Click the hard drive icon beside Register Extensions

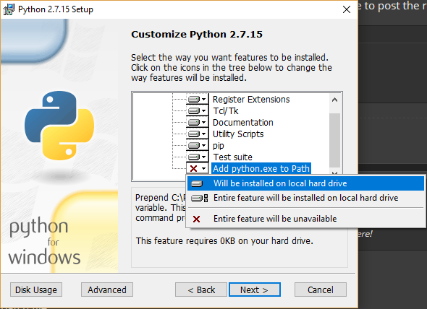click(194, 99)
